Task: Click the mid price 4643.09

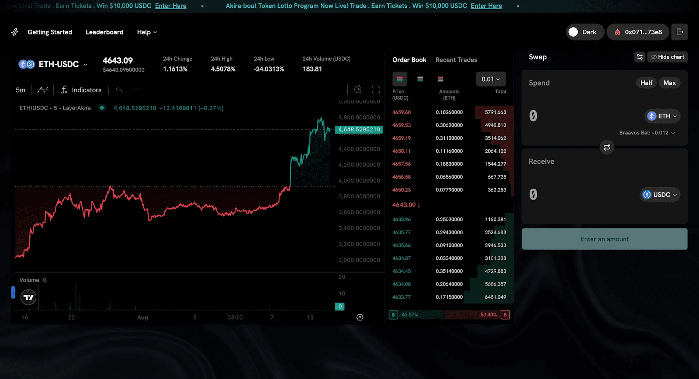Action: click(406, 205)
